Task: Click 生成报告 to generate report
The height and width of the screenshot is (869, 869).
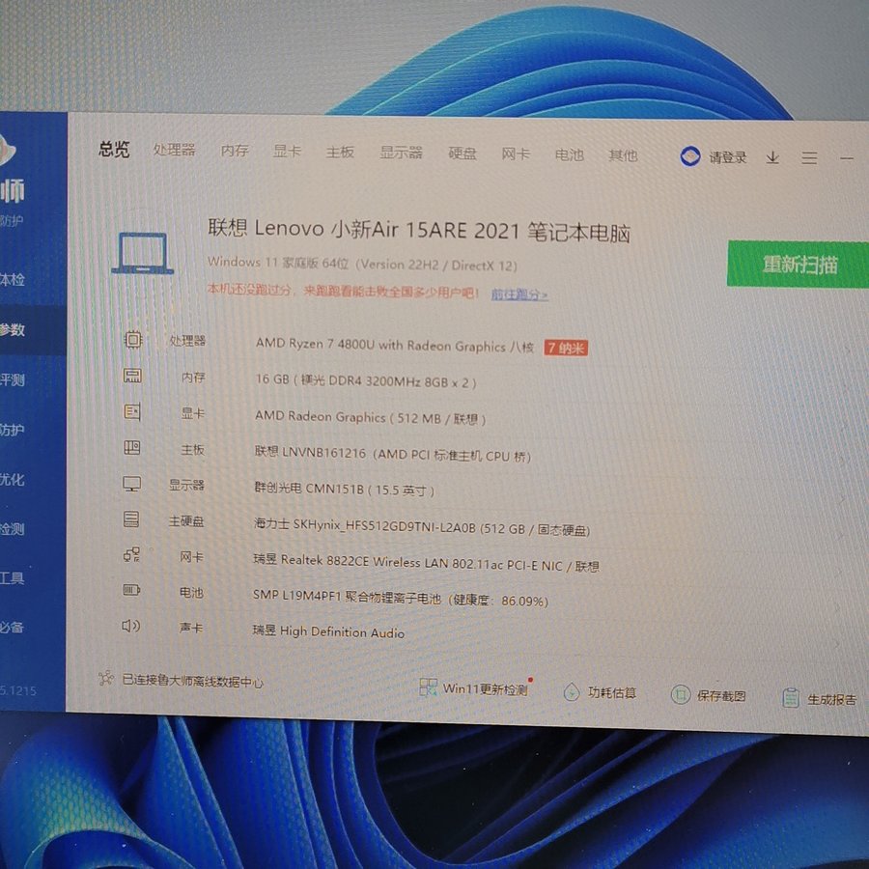Action: pyautogui.click(x=832, y=700)
